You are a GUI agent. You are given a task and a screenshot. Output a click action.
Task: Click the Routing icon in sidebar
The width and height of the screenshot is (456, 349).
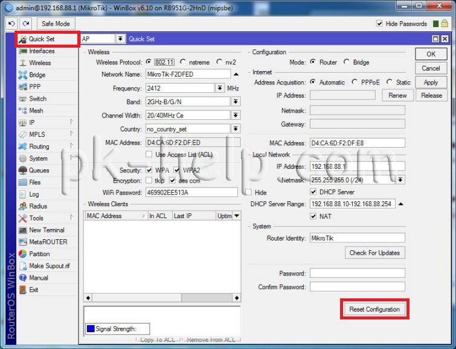(x=23, y=146)
